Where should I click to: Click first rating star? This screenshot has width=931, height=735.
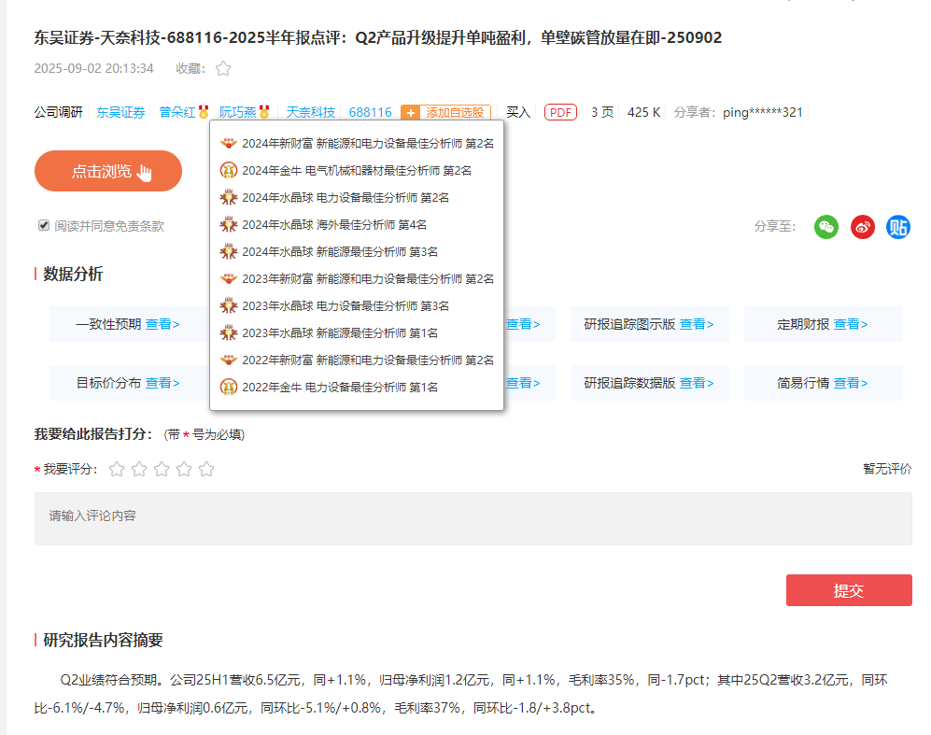coord(117,469)
